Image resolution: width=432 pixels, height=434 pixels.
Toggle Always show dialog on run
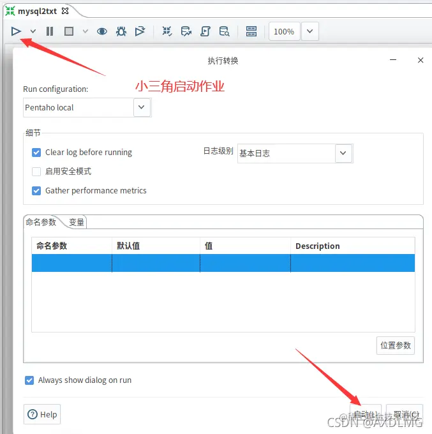pos(29,380)
